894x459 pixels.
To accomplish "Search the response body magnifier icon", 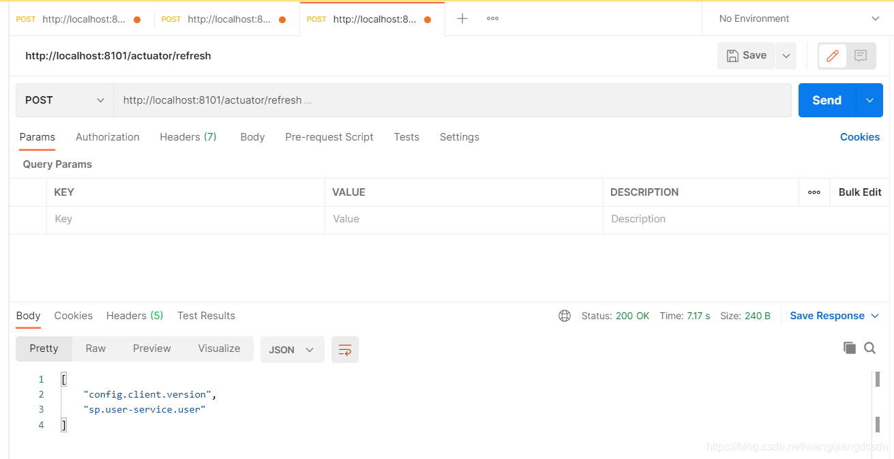I will tap(870, 348).
